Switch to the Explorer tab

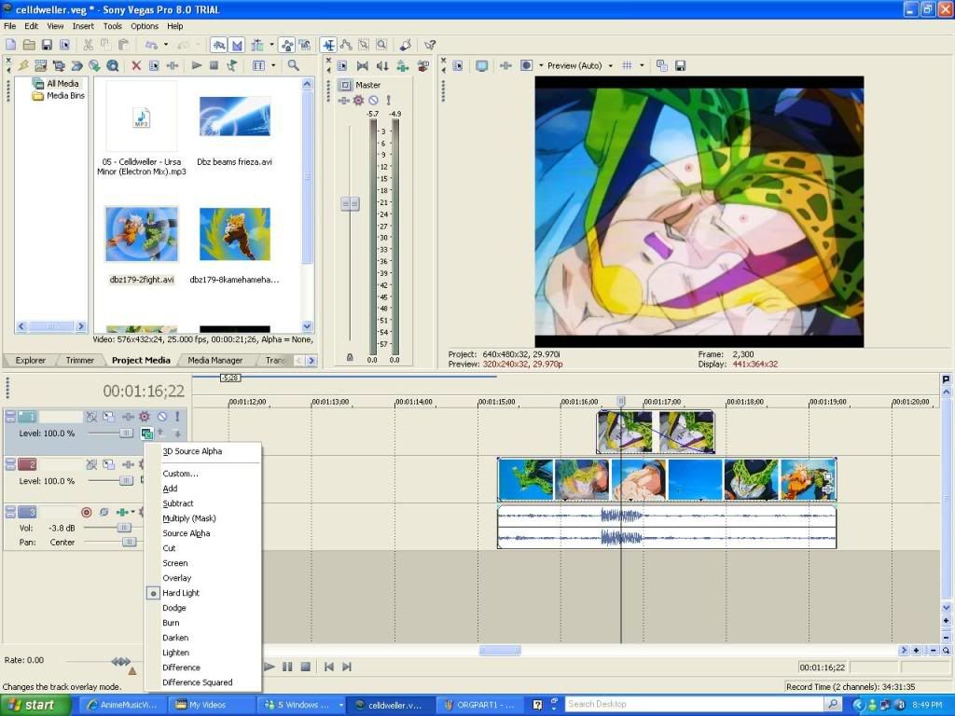pos(31,360)
